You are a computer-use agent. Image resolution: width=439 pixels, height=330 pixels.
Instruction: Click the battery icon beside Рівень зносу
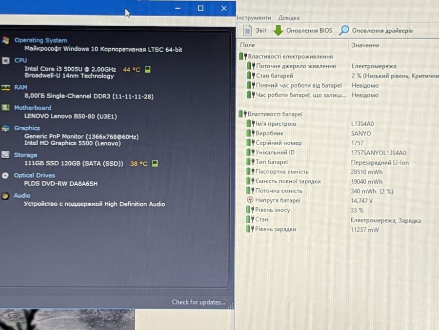coord(250,210)
